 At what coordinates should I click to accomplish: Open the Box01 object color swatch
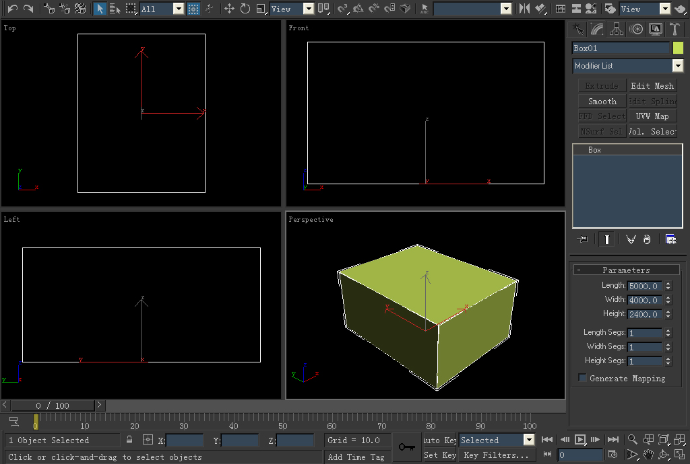(x=678, y=48)
